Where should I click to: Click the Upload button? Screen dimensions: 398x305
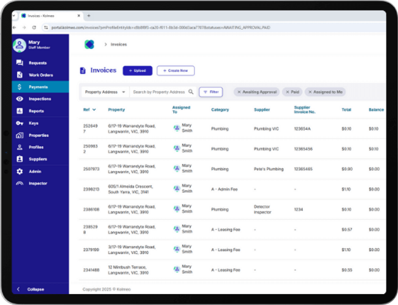(x=137, y=70)
